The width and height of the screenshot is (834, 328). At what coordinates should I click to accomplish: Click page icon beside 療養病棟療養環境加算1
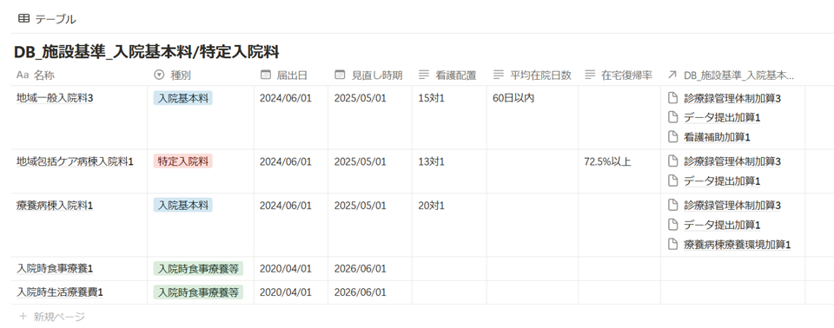pyautogui.click(x=672, y=244)
